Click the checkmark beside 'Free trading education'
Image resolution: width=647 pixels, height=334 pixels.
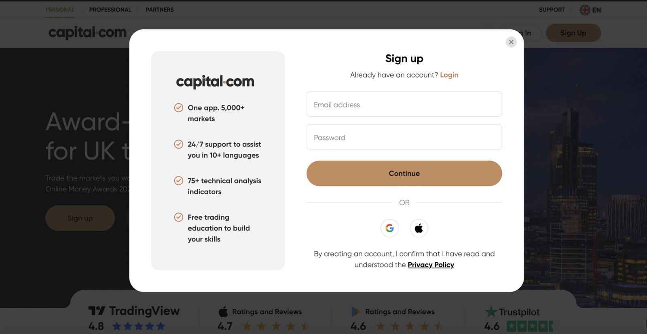click(x=179, y=217)
